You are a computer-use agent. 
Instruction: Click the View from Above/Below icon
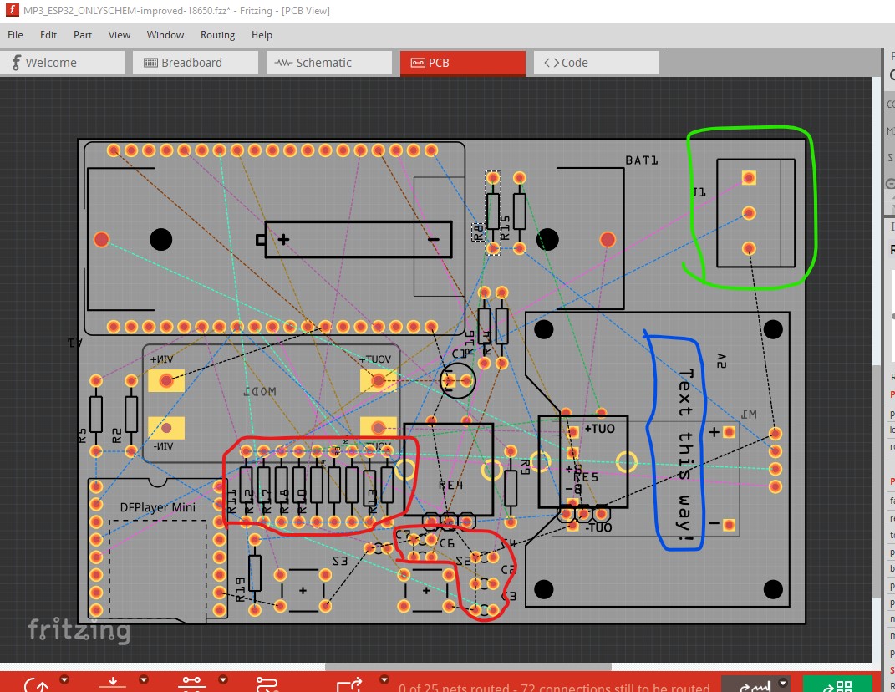(x=113, y=684)
